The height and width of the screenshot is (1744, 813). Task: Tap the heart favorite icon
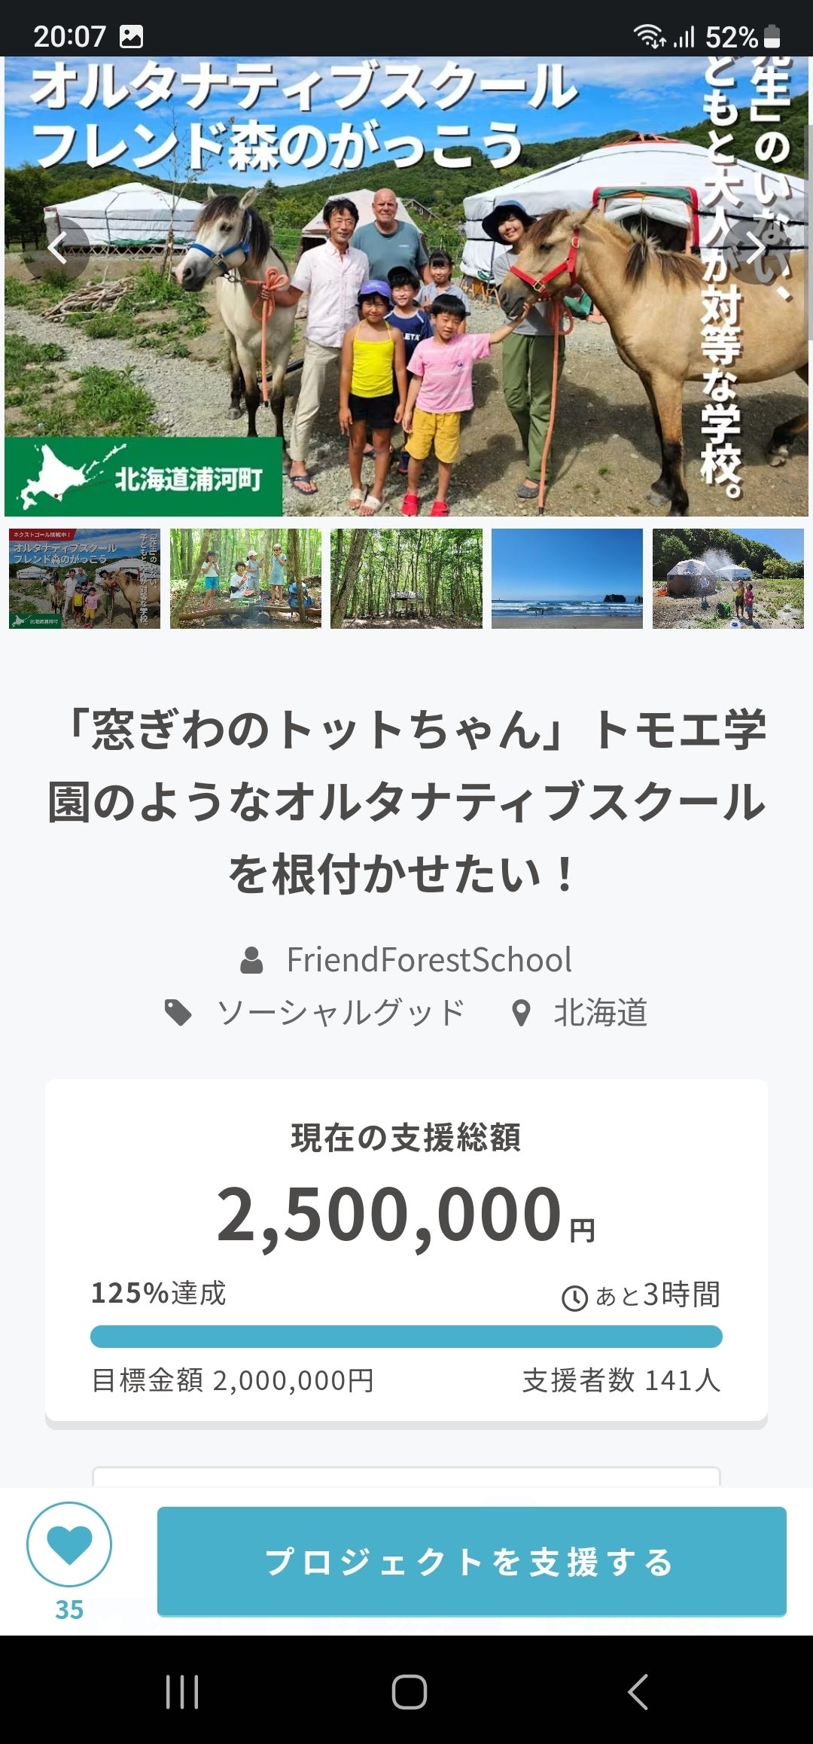[69, 1544]
